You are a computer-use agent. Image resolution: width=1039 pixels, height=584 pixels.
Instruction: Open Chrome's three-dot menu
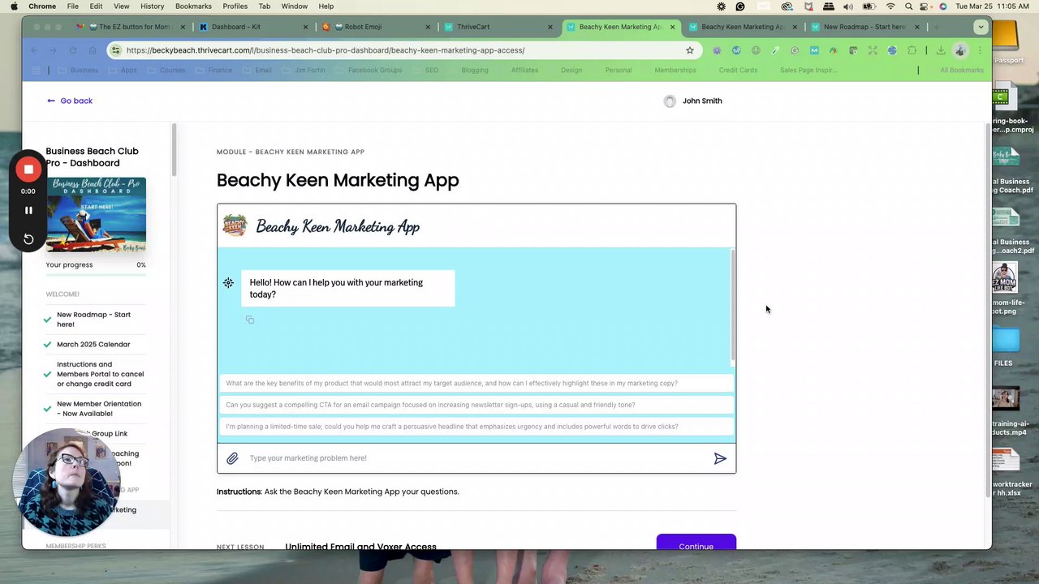980,50
